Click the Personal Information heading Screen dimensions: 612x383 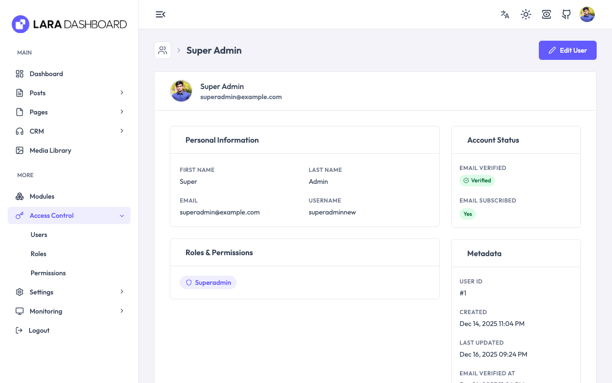pyautogui.click(x=222, y=140)
